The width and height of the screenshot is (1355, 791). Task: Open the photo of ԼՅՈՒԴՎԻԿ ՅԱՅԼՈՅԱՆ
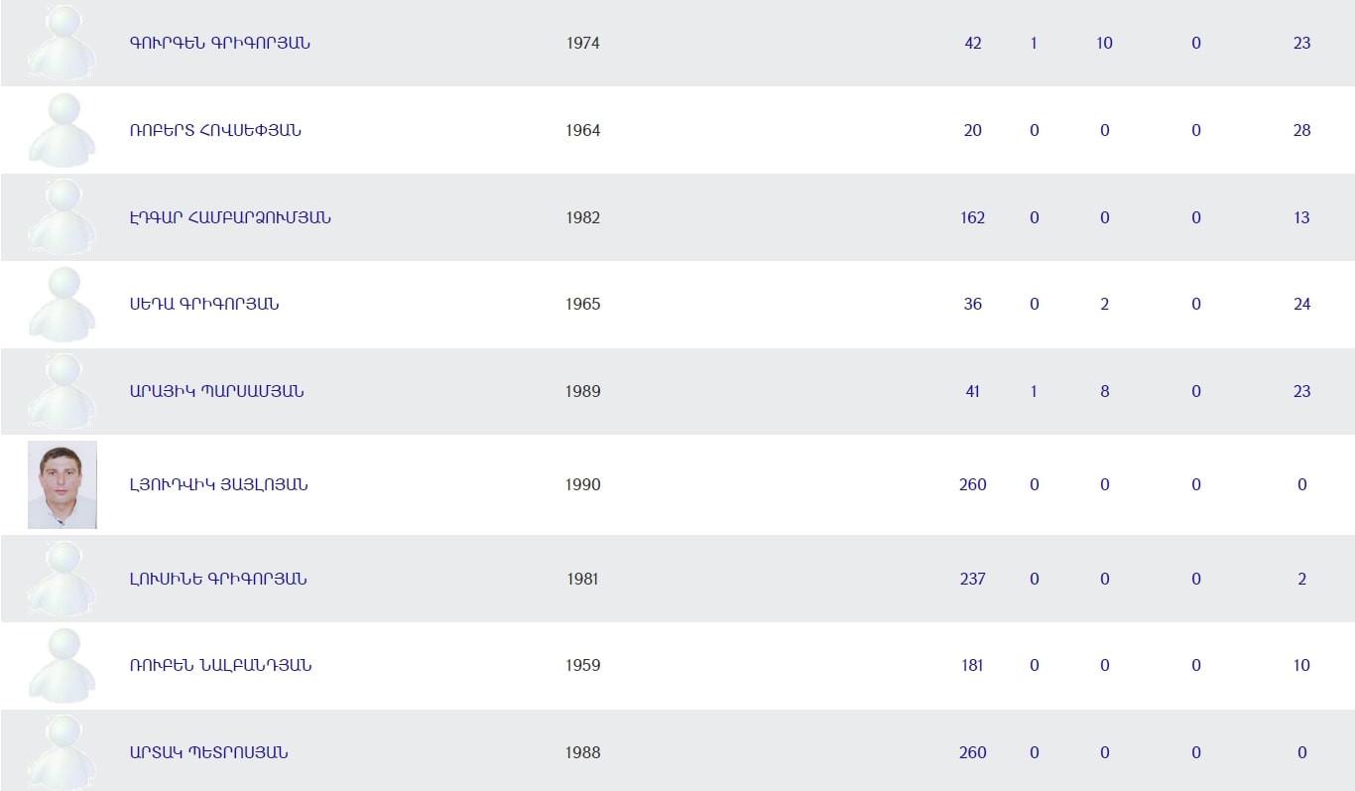[x=62, y=484]
